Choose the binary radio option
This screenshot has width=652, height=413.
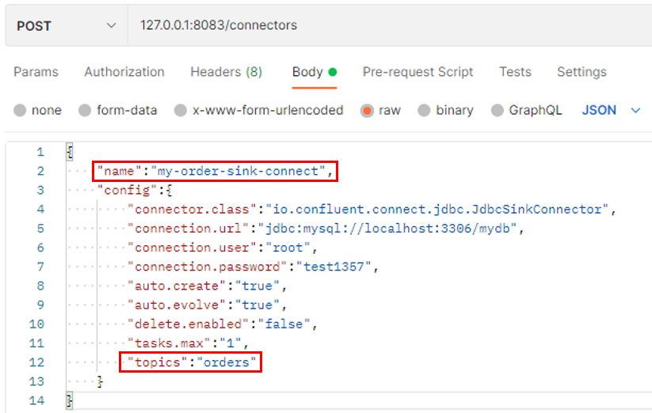[424, 111]
